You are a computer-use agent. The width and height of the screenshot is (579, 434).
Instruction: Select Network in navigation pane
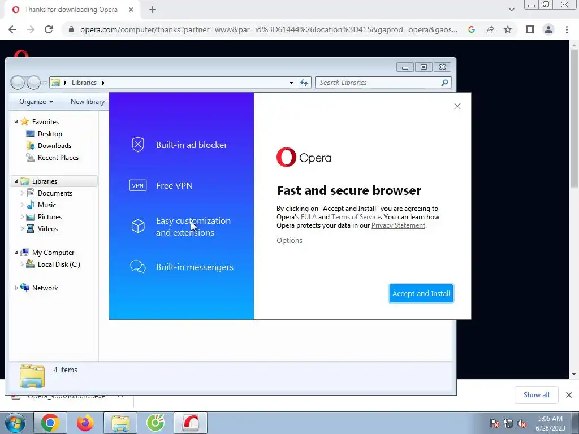click(x=45, y=288)
